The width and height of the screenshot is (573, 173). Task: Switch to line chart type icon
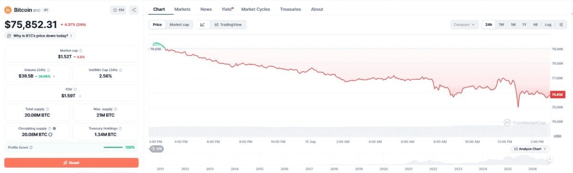pos(202,24)
